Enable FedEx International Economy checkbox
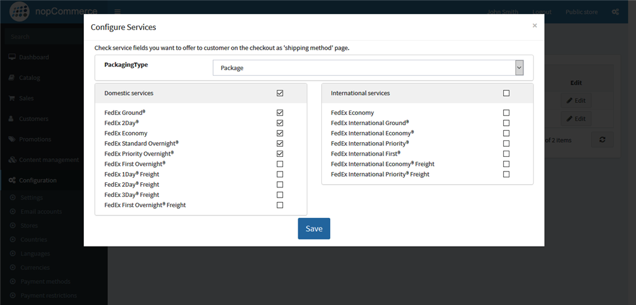 coord(506,133)
